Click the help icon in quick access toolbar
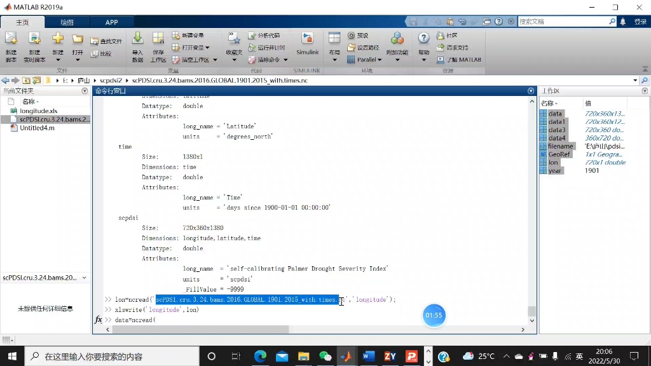651x366 pixels. pos(498,22)
